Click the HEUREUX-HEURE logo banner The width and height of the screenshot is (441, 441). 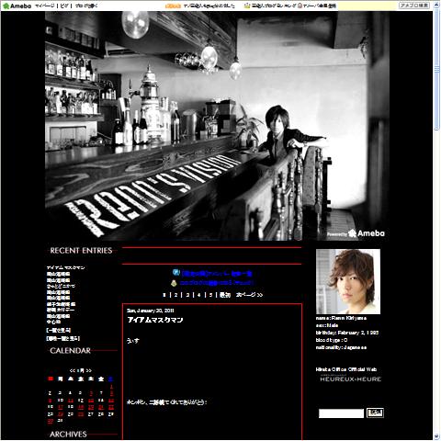point(351,379)
